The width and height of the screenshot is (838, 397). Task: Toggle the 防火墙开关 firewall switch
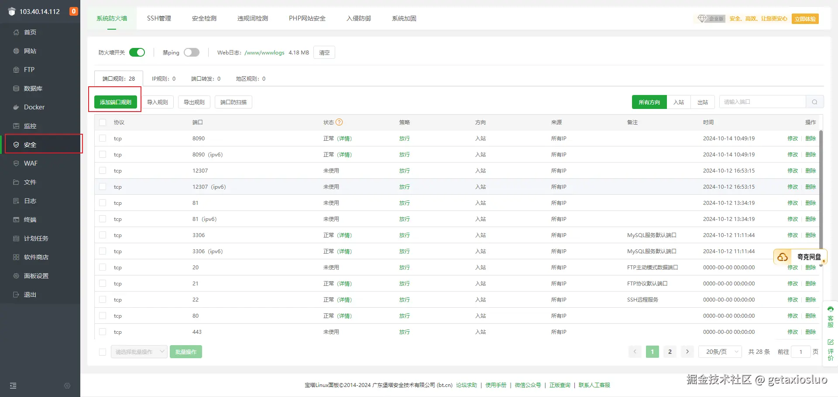coord(137,52)
